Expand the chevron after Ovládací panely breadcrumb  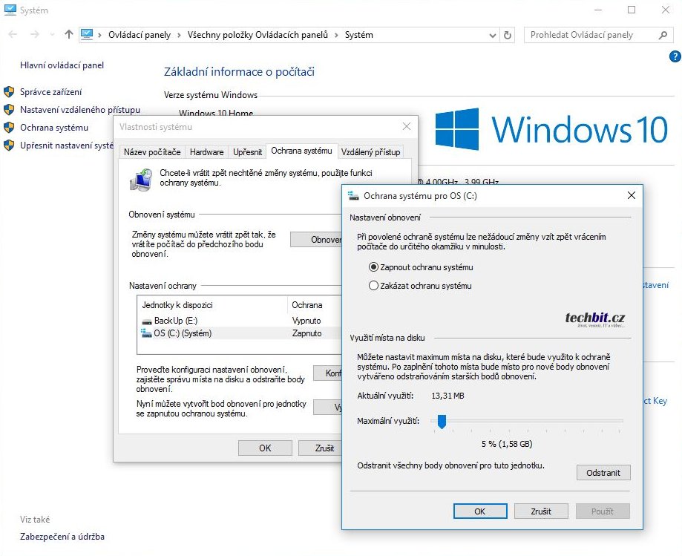pos(177,35)
